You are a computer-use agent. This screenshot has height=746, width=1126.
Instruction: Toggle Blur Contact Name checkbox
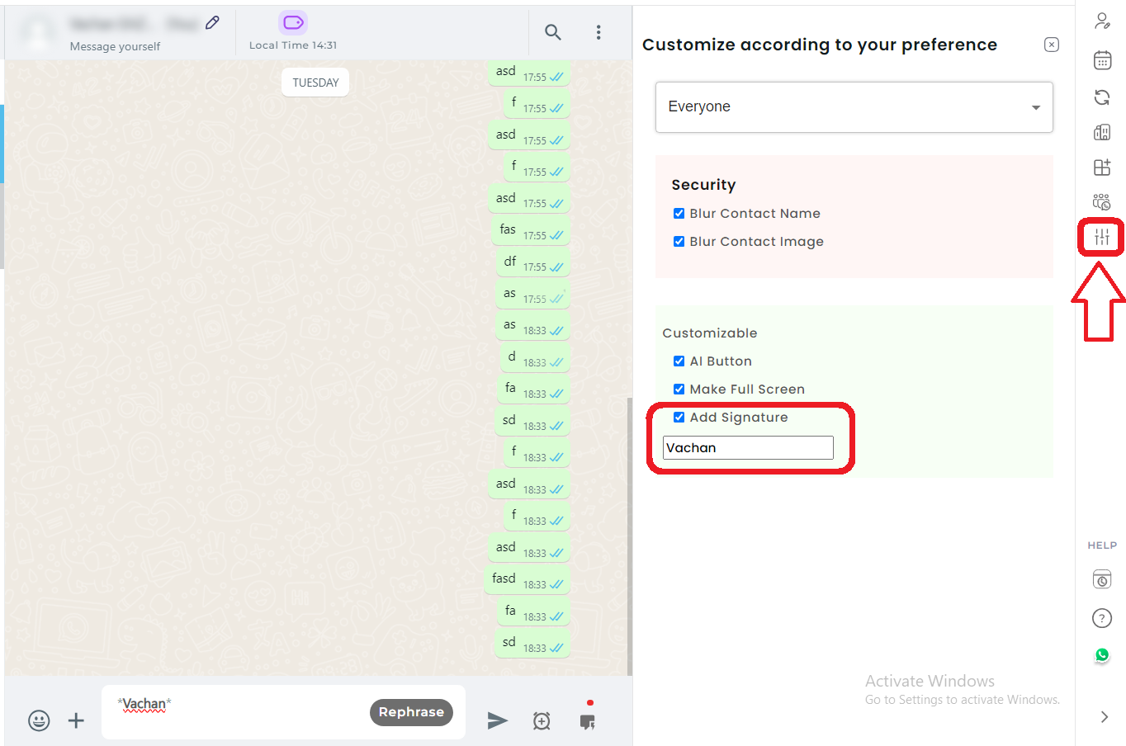(x=679, y=214)
